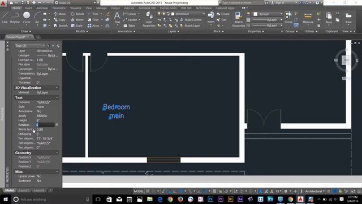362x204 pixels.
Task: Toggle Upside down property value No
Action: click(39, 176)
